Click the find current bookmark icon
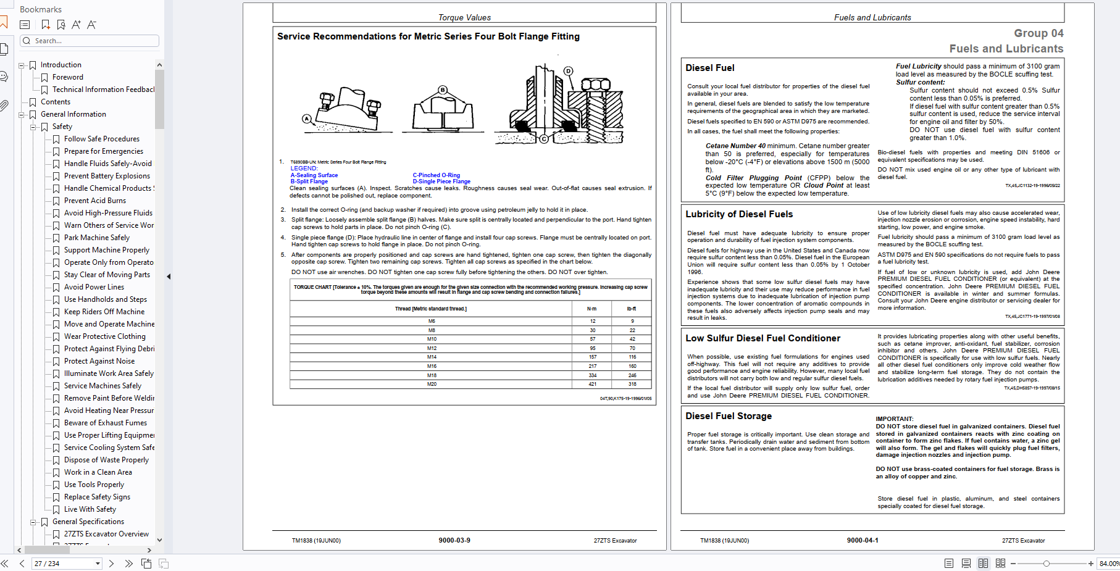Viewport: 1120px width, 571px height. coord(61,25)
